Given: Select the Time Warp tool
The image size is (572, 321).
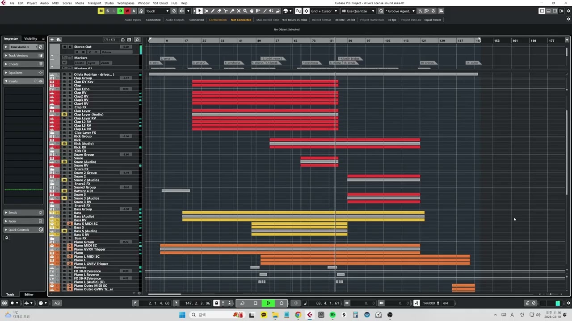Looking at the screenshot, I should tap(258, 11).
